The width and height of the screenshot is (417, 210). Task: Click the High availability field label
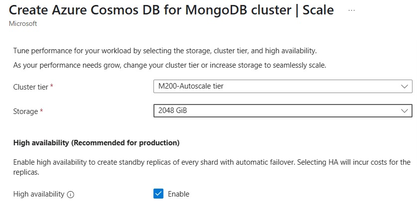tap(38, 194)
